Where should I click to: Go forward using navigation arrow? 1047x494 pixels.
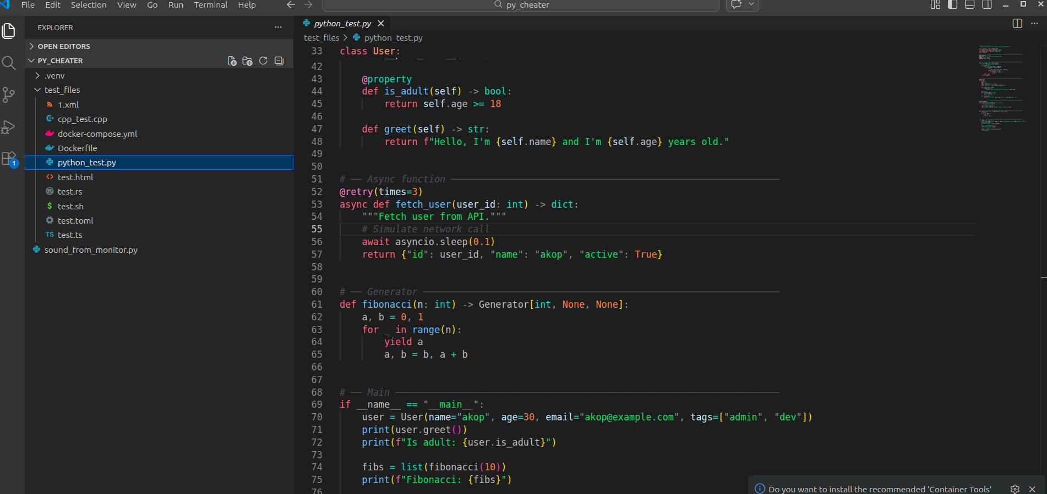point(308,5)
